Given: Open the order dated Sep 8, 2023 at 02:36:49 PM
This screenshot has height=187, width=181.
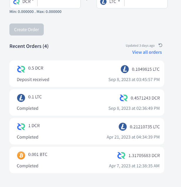Looking at the screenshot, I should [87, 102].
